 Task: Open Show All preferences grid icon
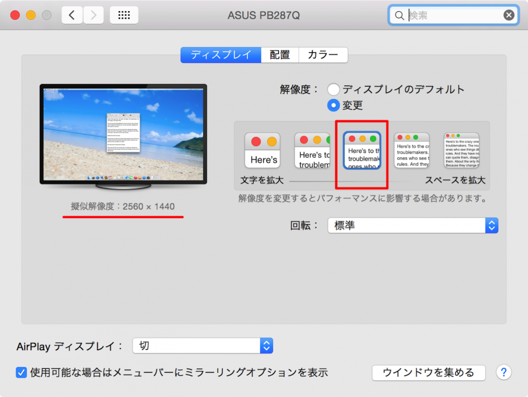[x=124, y=15]
